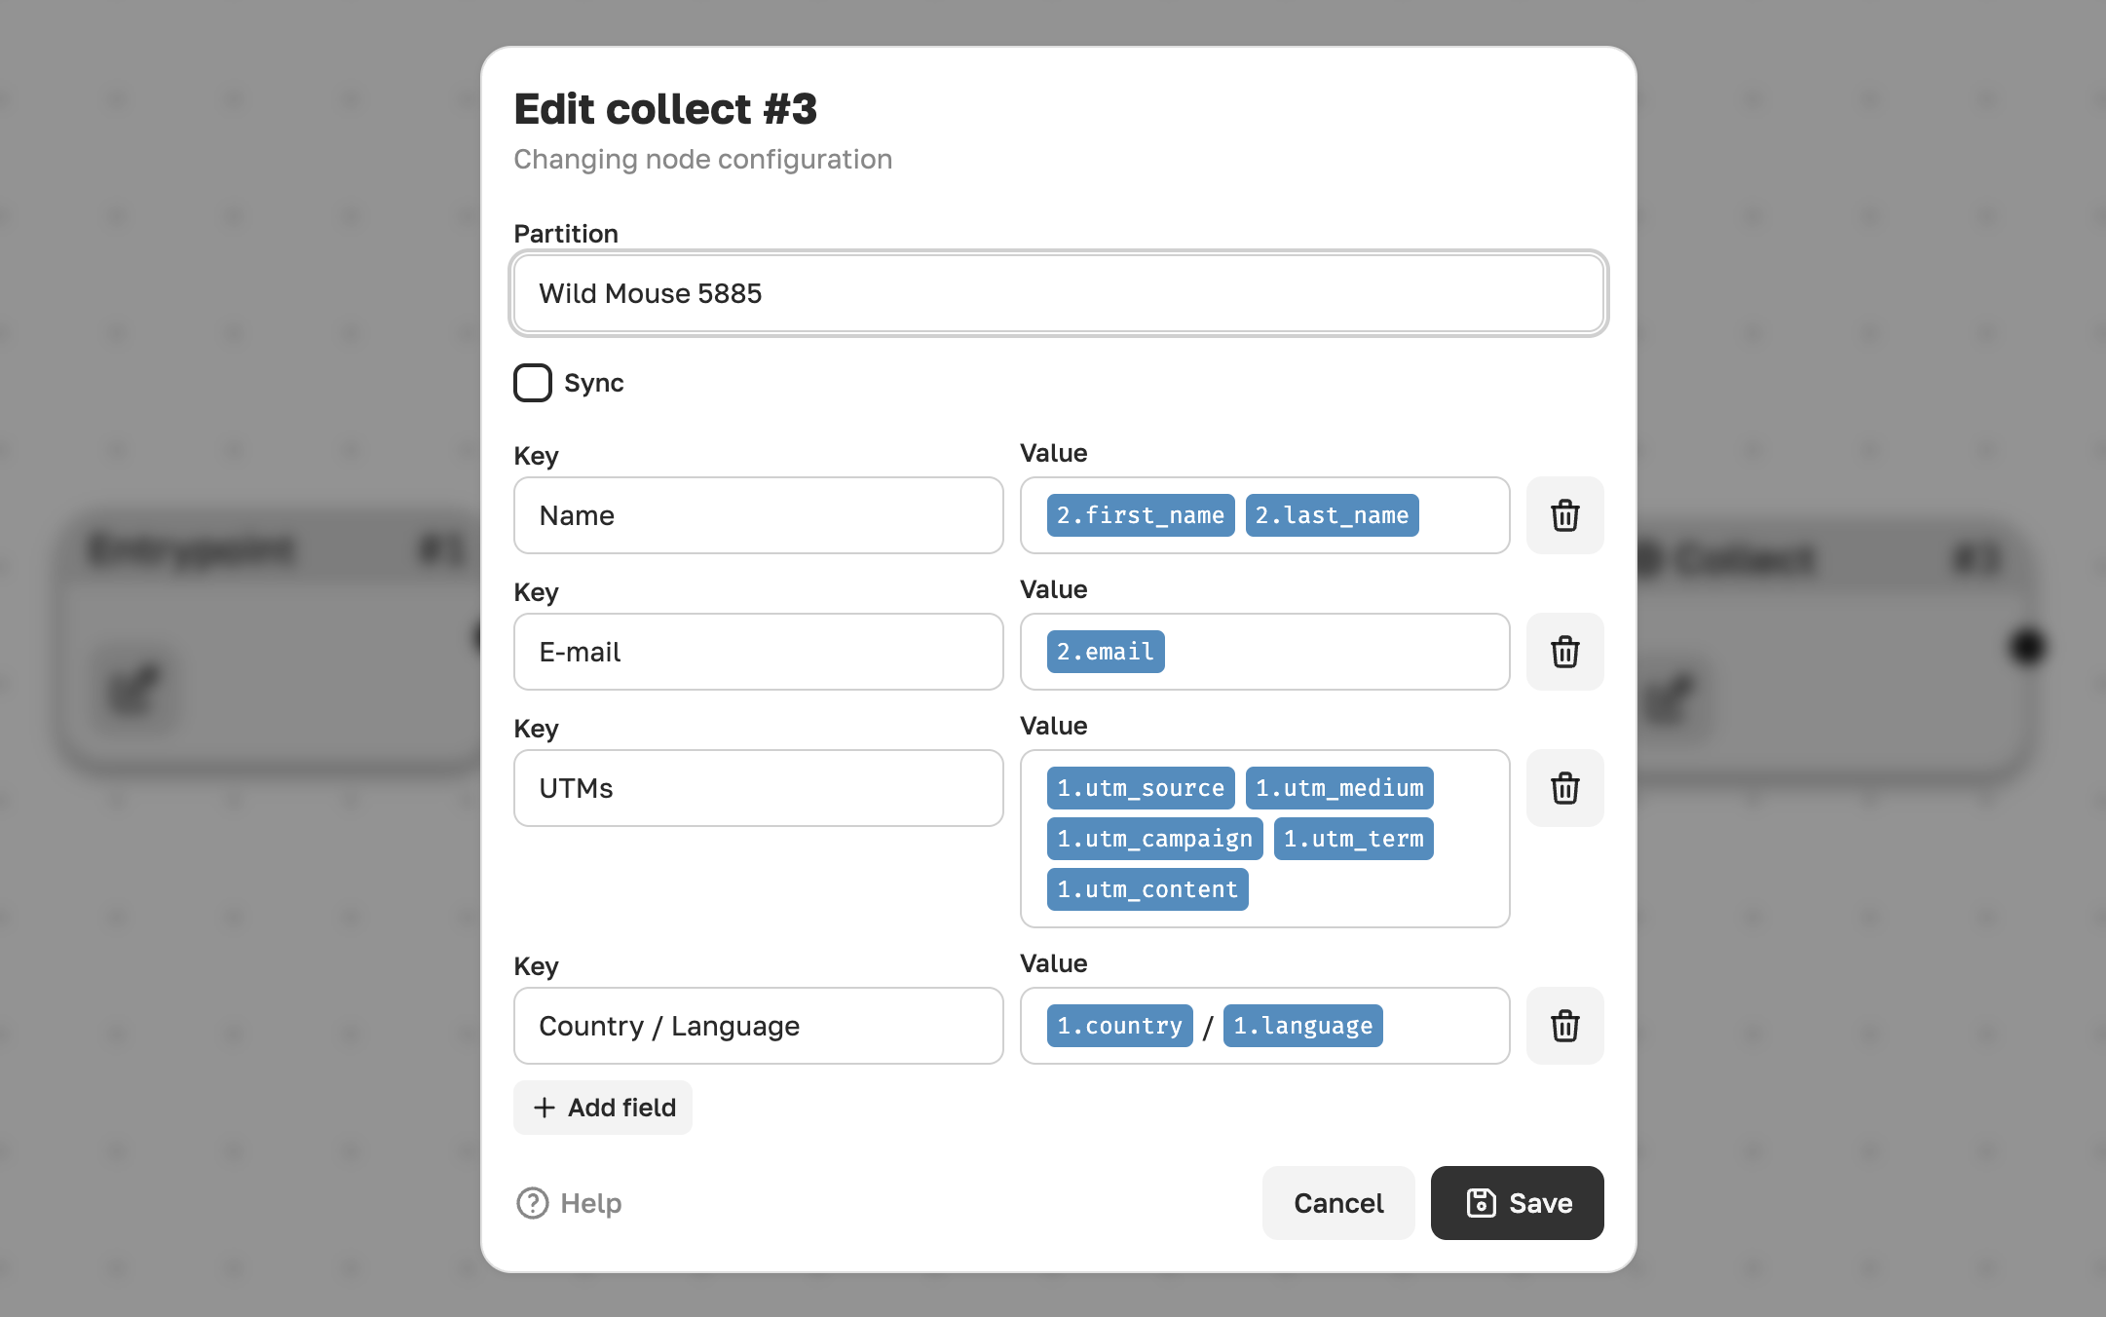Cancel editing the collect node

(x=1338, y=1203)
